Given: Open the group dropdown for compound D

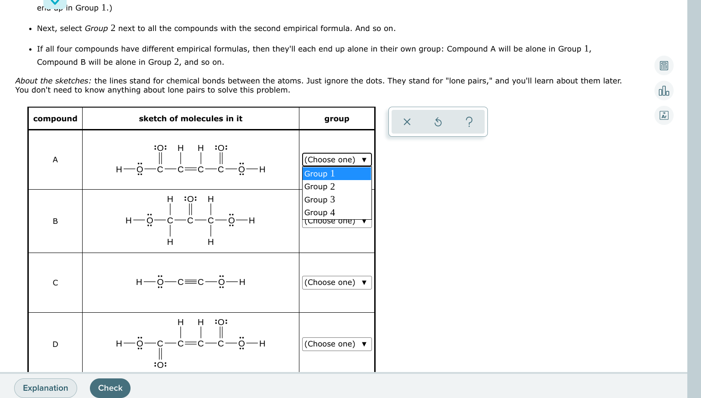Looking at the screenshot, I should (x=336, y=344).
